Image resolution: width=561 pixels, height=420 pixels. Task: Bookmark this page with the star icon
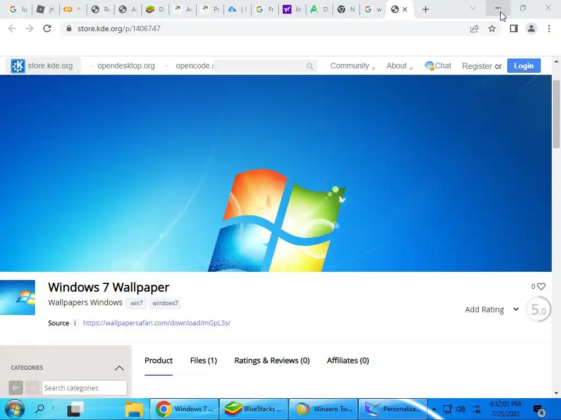(492, 28)
